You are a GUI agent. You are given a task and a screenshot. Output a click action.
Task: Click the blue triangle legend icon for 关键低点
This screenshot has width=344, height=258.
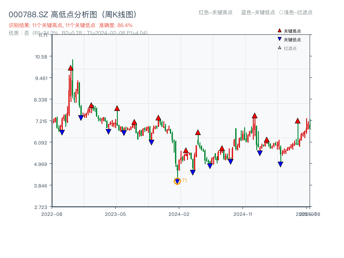[x=279, y=39]
